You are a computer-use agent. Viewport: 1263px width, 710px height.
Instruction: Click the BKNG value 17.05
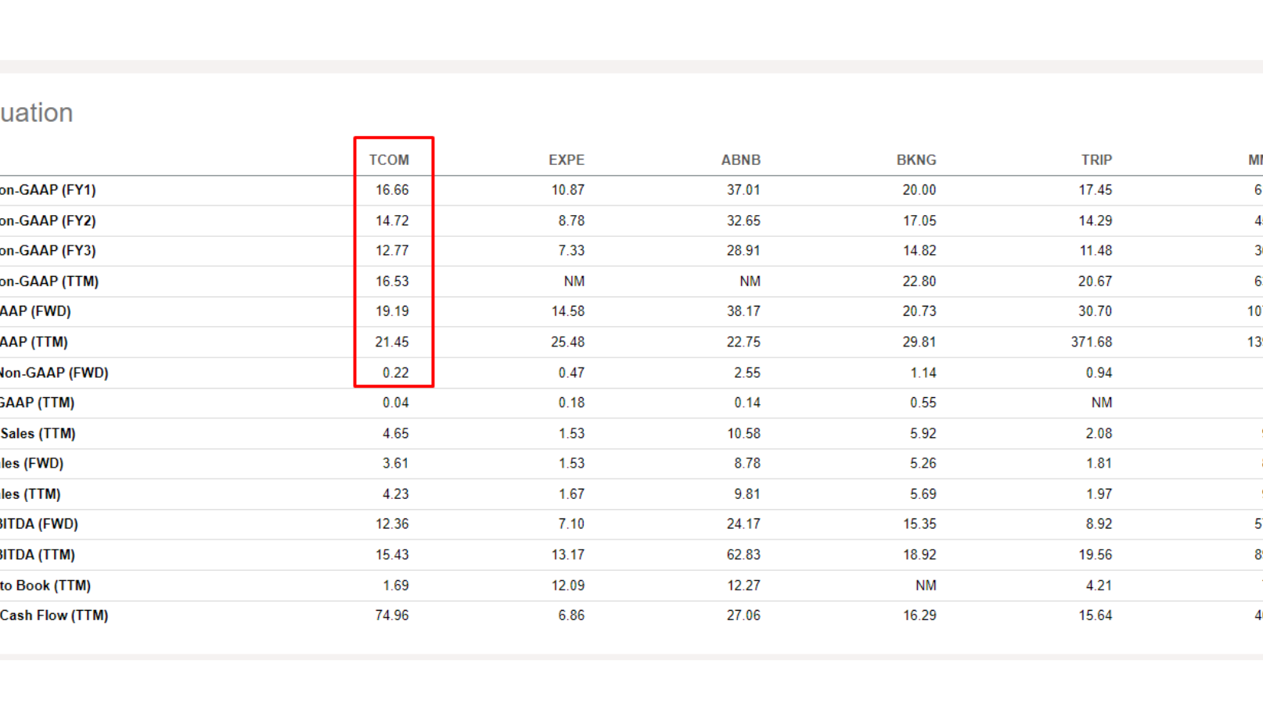[x=919, y=221]
